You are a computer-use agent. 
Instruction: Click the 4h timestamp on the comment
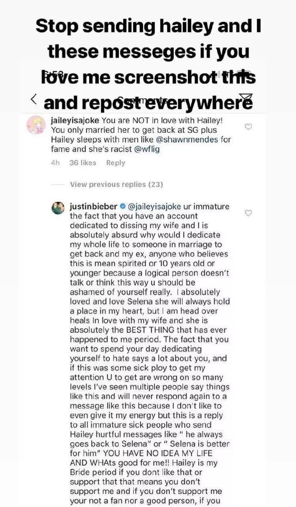55,163
